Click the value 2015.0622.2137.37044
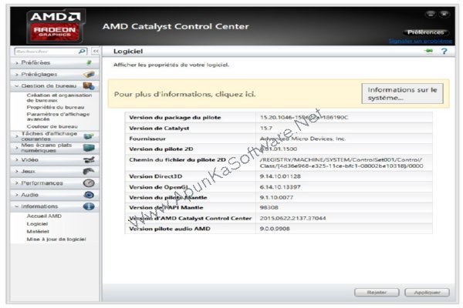This screenshot has height=308, width=463. [292, 219]
